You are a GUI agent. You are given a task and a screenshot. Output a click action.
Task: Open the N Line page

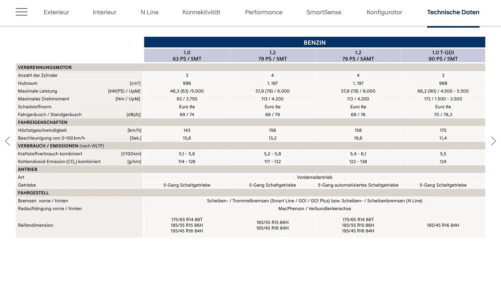click(149, 12)
